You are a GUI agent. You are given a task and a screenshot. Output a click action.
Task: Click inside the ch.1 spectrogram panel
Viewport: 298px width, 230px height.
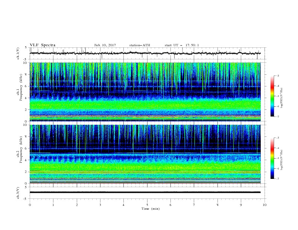pyautogui.click(x=145, y=92)
